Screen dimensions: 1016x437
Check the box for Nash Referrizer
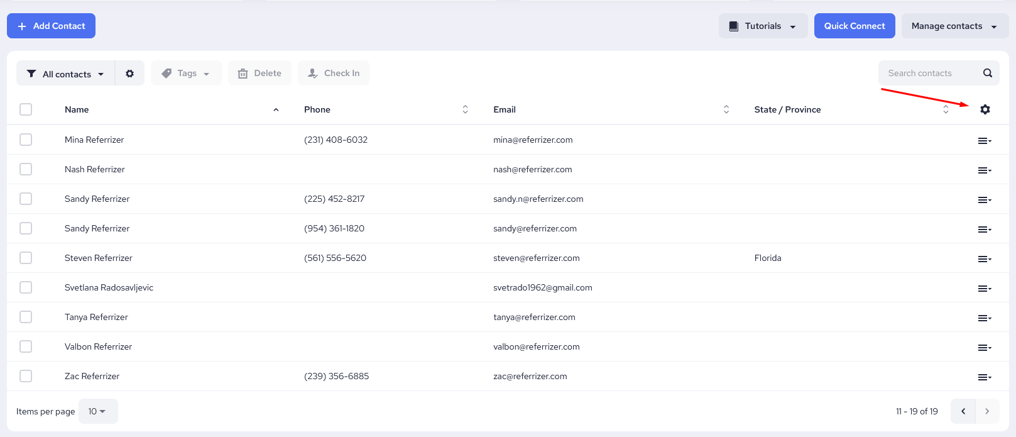26,169
